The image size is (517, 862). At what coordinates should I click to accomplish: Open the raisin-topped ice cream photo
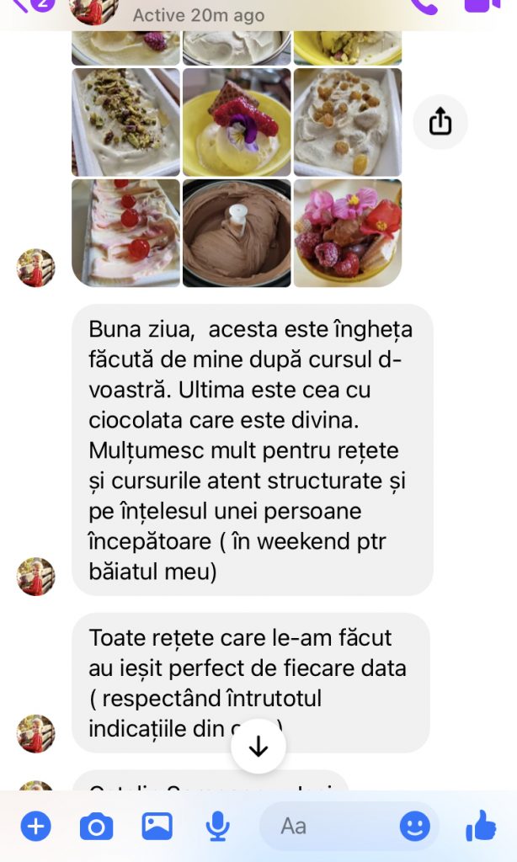click(348, 122)
